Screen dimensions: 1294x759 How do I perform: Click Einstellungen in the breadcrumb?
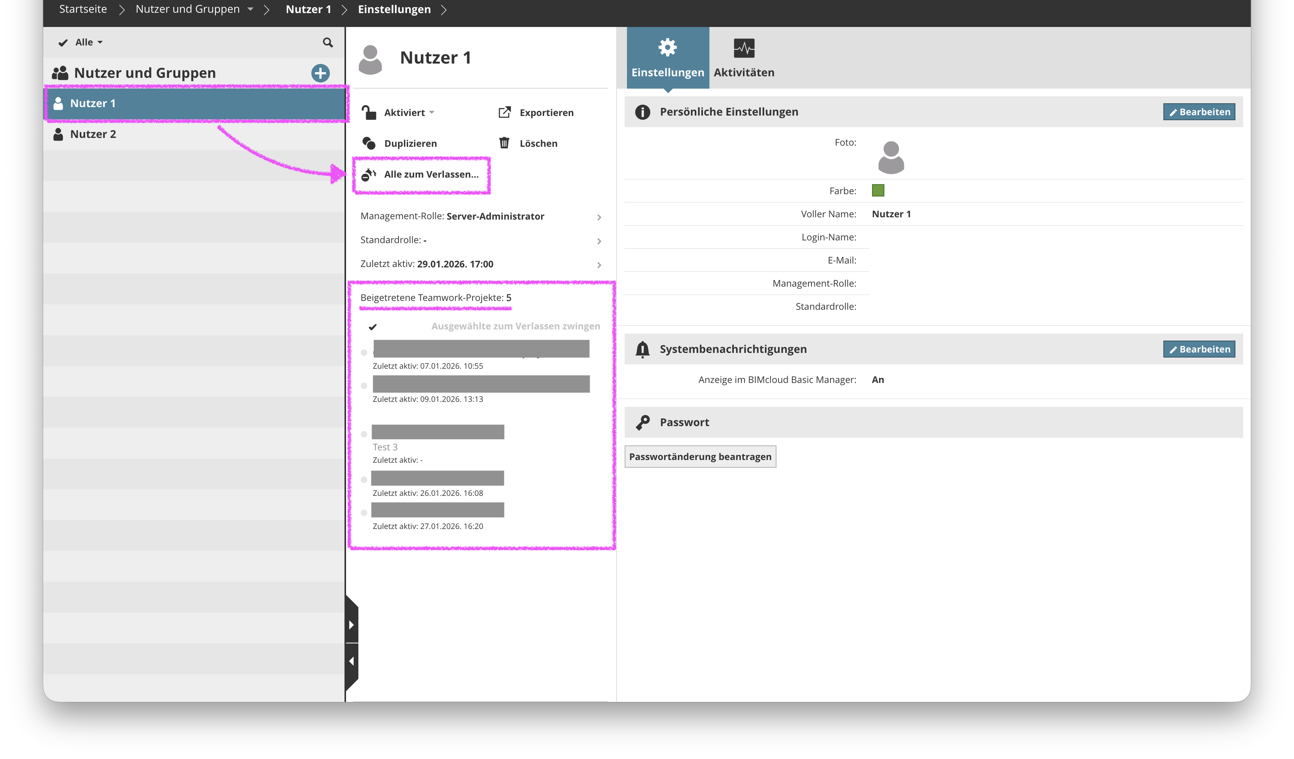pyautogui.click(x=394, y=9)
